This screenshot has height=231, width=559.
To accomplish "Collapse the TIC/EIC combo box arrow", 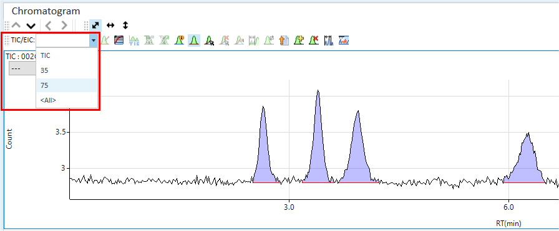I will click(x=93, y=40).
